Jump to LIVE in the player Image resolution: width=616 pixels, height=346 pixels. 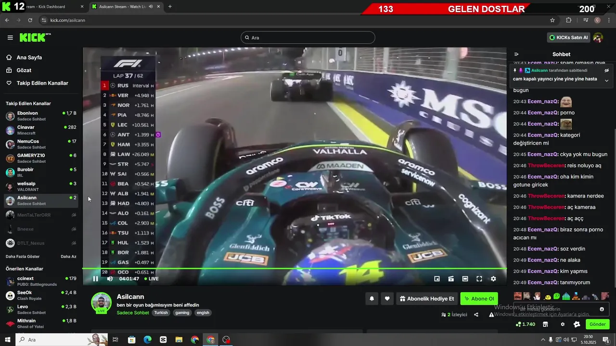pos(152,279)
